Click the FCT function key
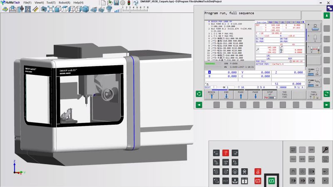333x187 pixels. click(226, 181)
